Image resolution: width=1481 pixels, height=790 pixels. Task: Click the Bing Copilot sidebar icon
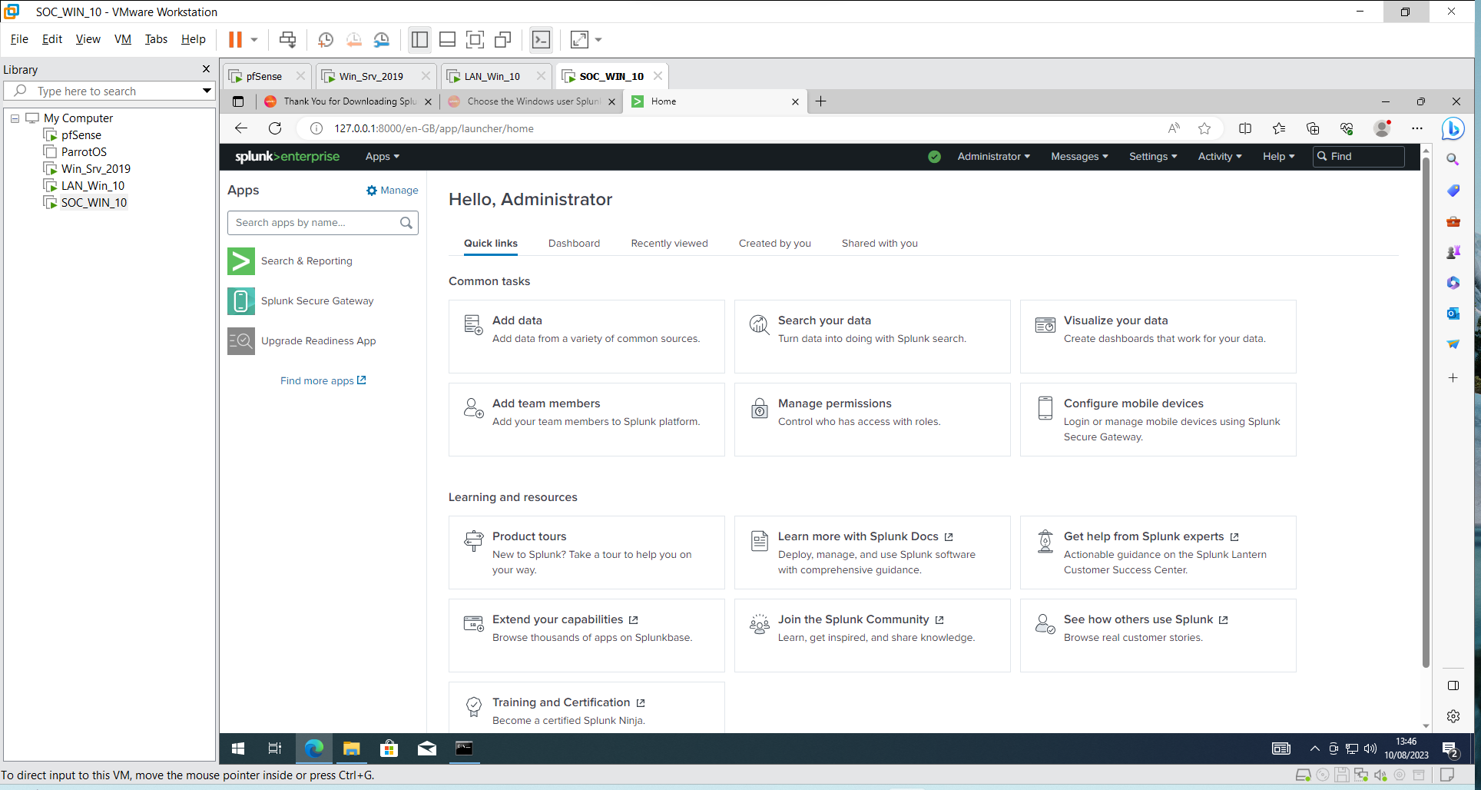[1453, 129]
